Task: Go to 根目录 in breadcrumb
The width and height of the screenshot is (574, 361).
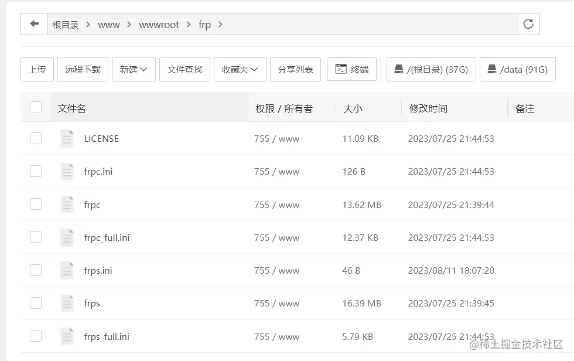Action: [x=66, y=25]
